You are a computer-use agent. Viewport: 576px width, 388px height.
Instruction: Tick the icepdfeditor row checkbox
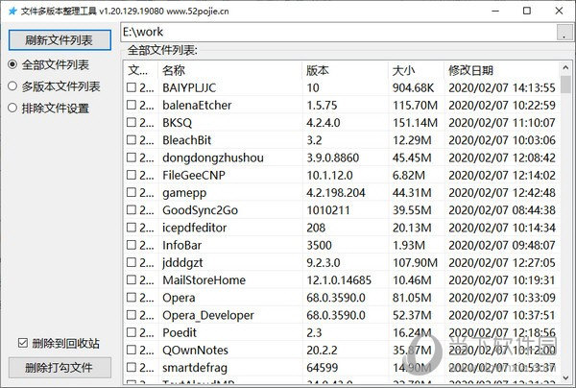(132, 228)
